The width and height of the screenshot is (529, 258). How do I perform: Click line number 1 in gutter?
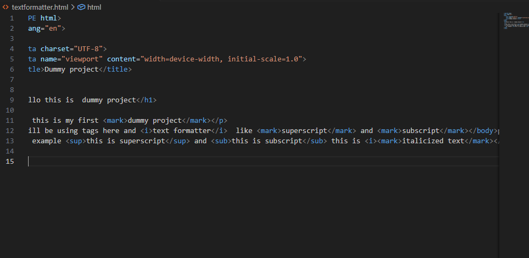coord(12,18)
